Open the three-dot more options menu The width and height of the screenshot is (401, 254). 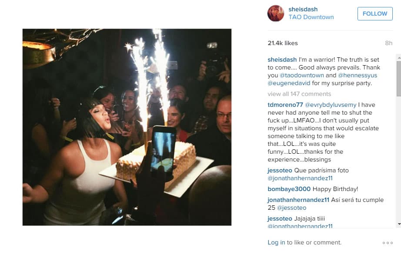coord(388,243)
